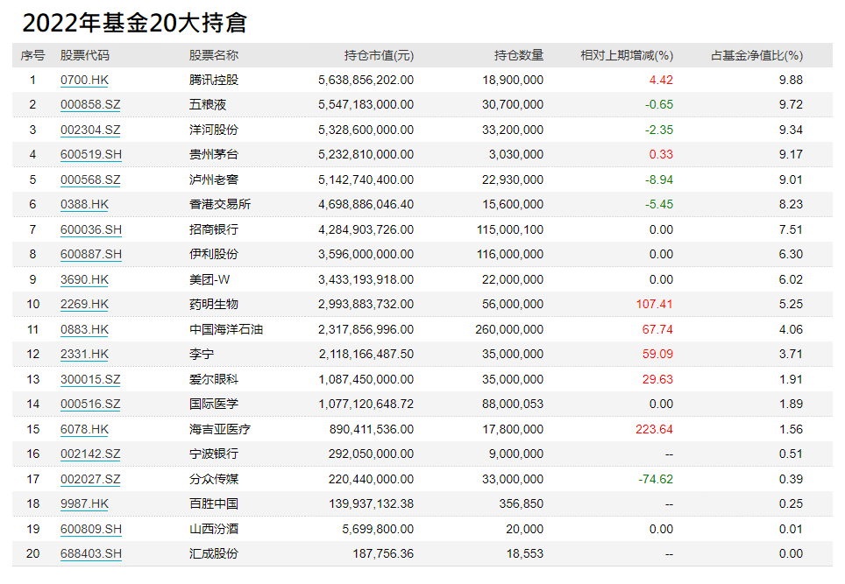Select stock name 香港交易所
Screen dimensions: 845x584
(220, 205)
